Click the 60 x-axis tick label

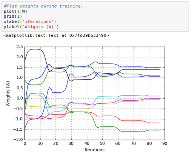pos(118,143)
